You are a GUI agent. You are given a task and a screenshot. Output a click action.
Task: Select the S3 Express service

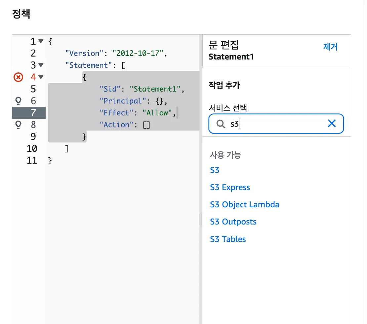point(230,187)
